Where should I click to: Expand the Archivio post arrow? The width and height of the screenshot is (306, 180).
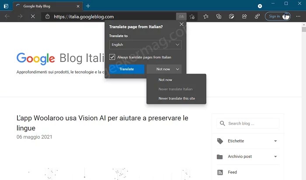click(275, 156)
